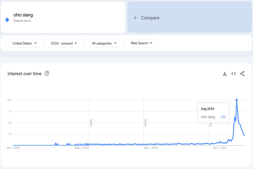Click the Note marker near Sep 1, 2016

(145, 123)
